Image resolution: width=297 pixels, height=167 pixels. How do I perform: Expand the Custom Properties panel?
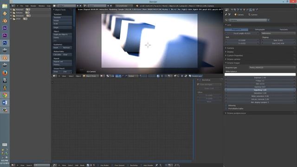(x=226, y=56)
